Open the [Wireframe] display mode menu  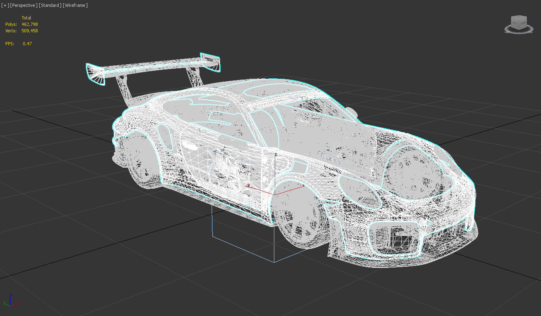click(75, 5)
